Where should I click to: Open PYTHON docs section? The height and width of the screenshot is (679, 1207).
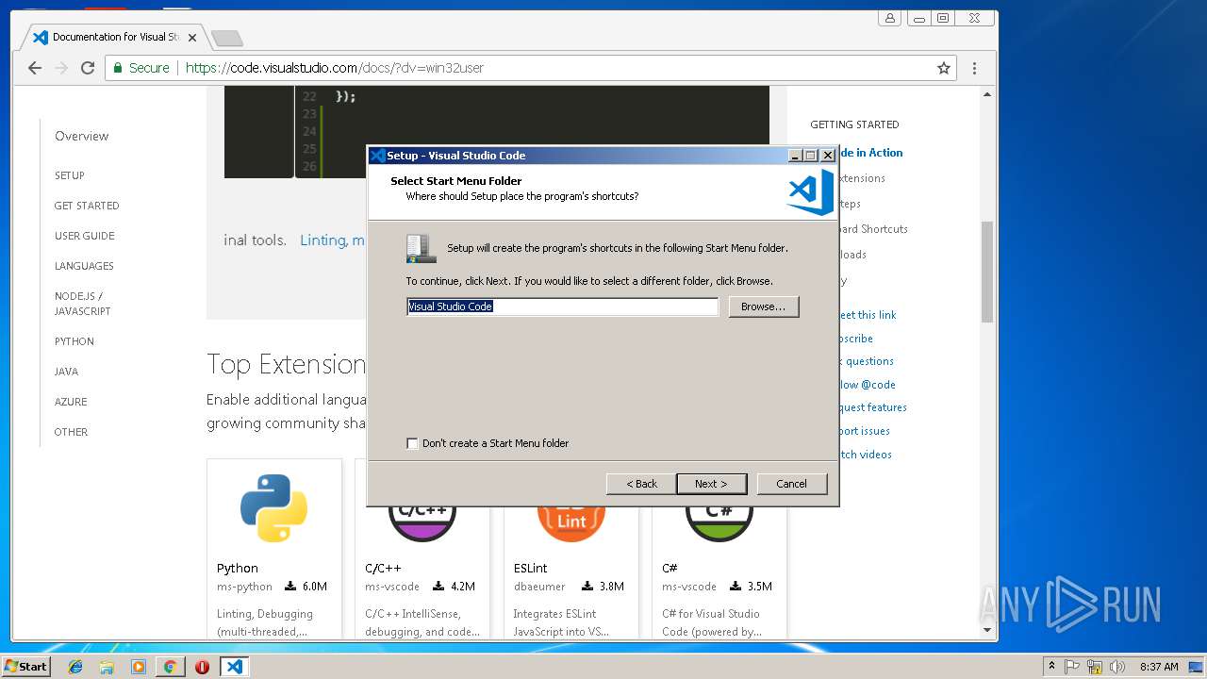click(74, 341)
